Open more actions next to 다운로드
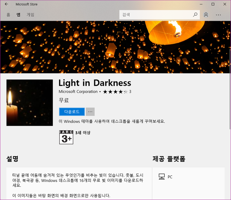 click(x=90, y=112)
